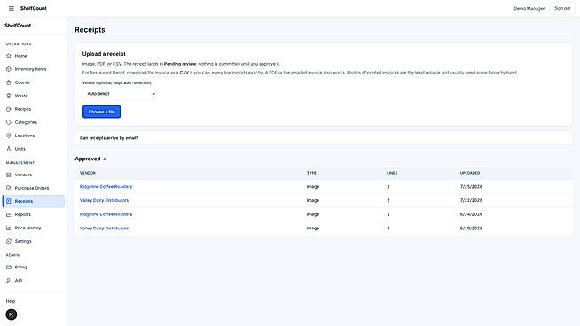Navigate to Purchase Orders
This screenshot has height=326, width=580.
pos(34,188)
